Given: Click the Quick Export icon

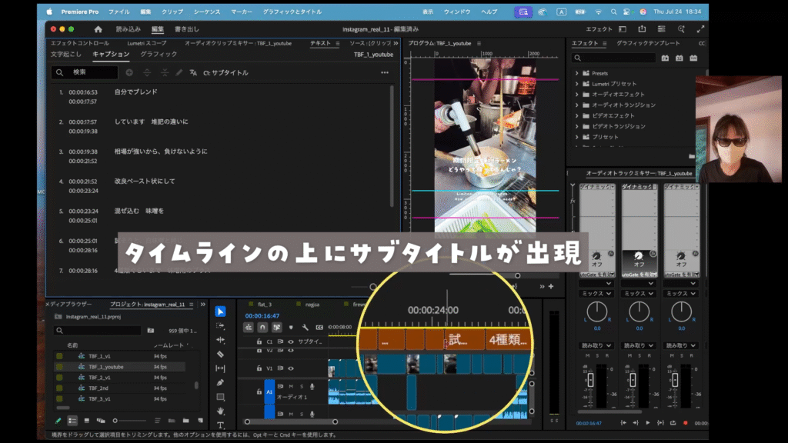Looking at the screenshot, I should click(x=642, y=29).
